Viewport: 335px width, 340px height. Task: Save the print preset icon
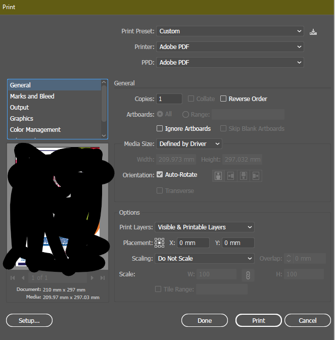[x=313, y=32]
